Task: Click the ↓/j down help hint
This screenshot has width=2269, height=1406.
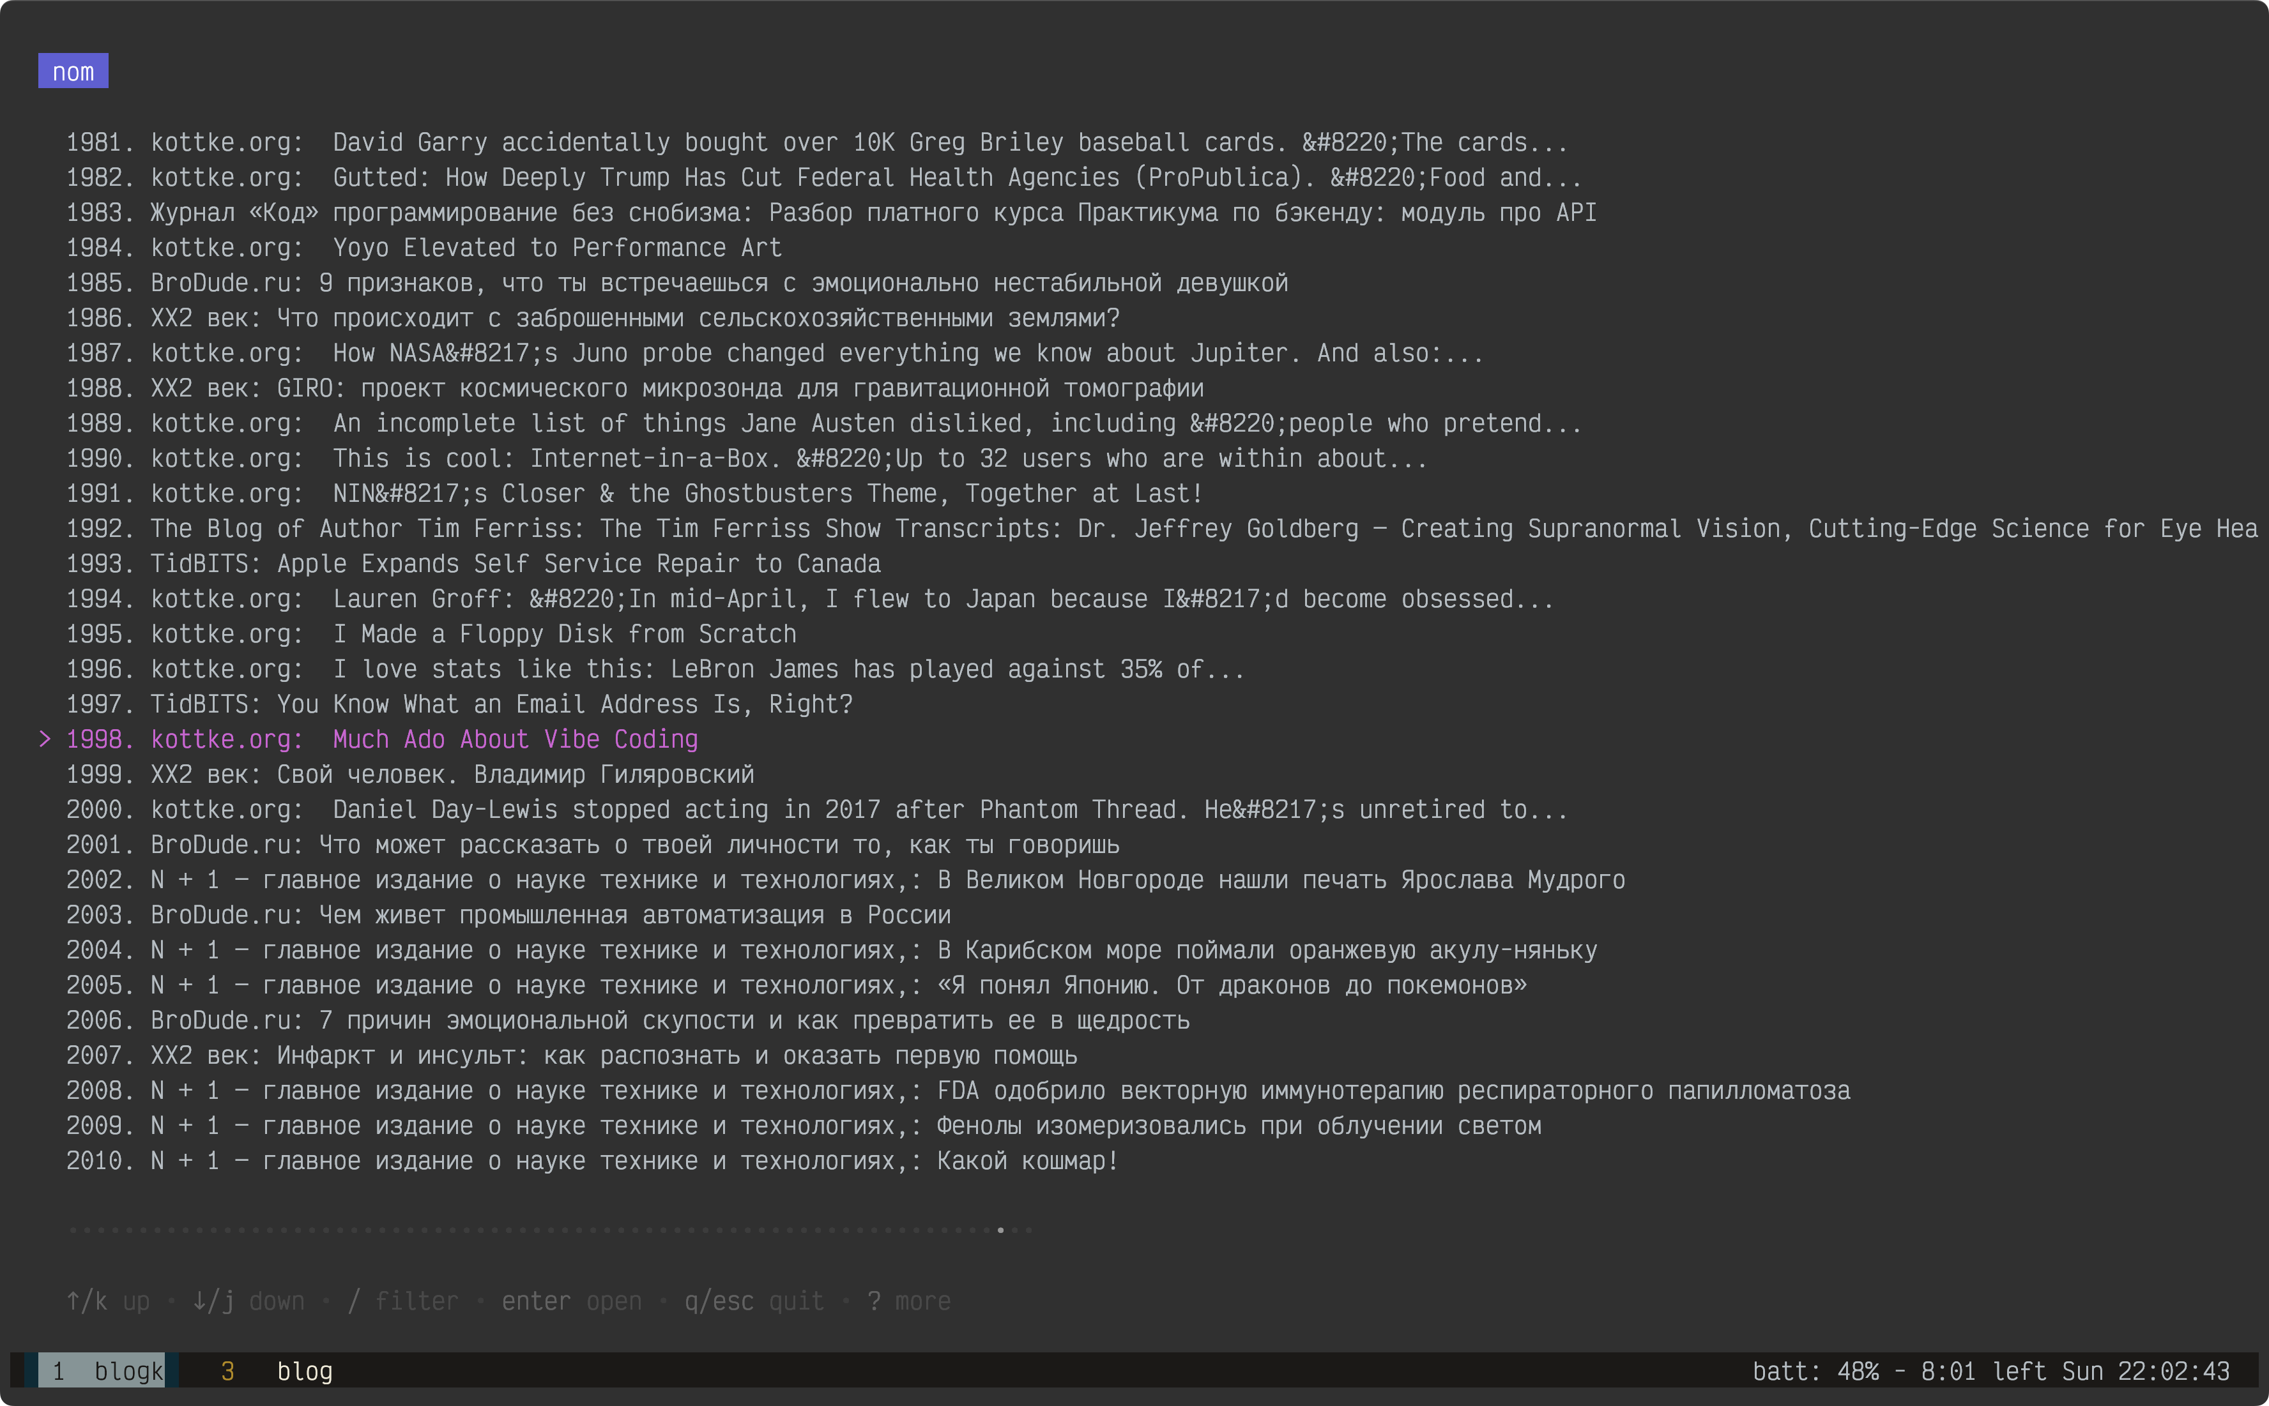Action: coord(248,1301)
